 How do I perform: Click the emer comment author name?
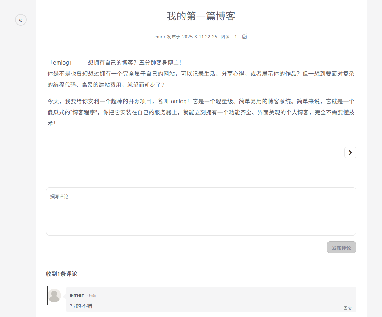(77, 295)
